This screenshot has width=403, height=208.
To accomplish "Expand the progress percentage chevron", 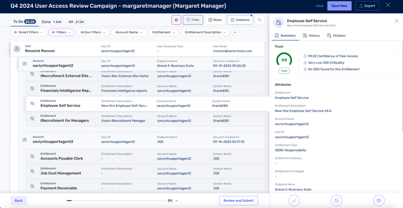I will point(177,201).
